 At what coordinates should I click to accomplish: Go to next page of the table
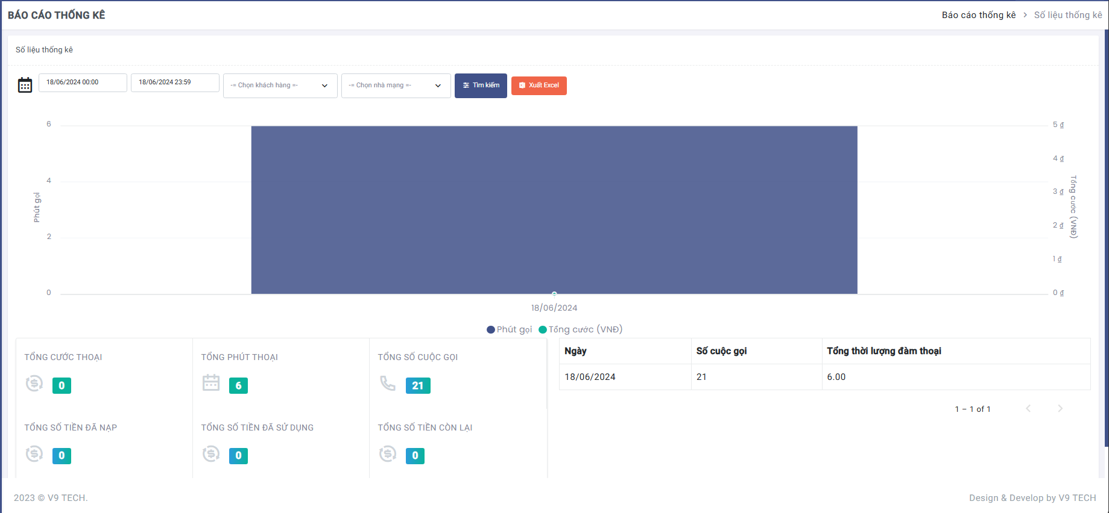1060,409
